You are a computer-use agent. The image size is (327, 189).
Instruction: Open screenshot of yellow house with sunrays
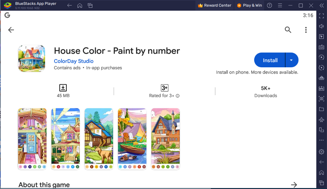coord(65,139)
